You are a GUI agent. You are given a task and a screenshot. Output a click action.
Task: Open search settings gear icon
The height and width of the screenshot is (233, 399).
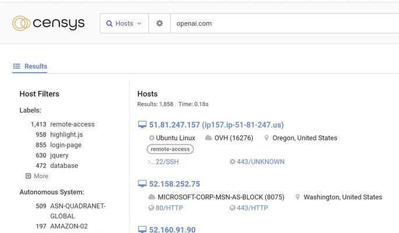[x=160, y=23]
